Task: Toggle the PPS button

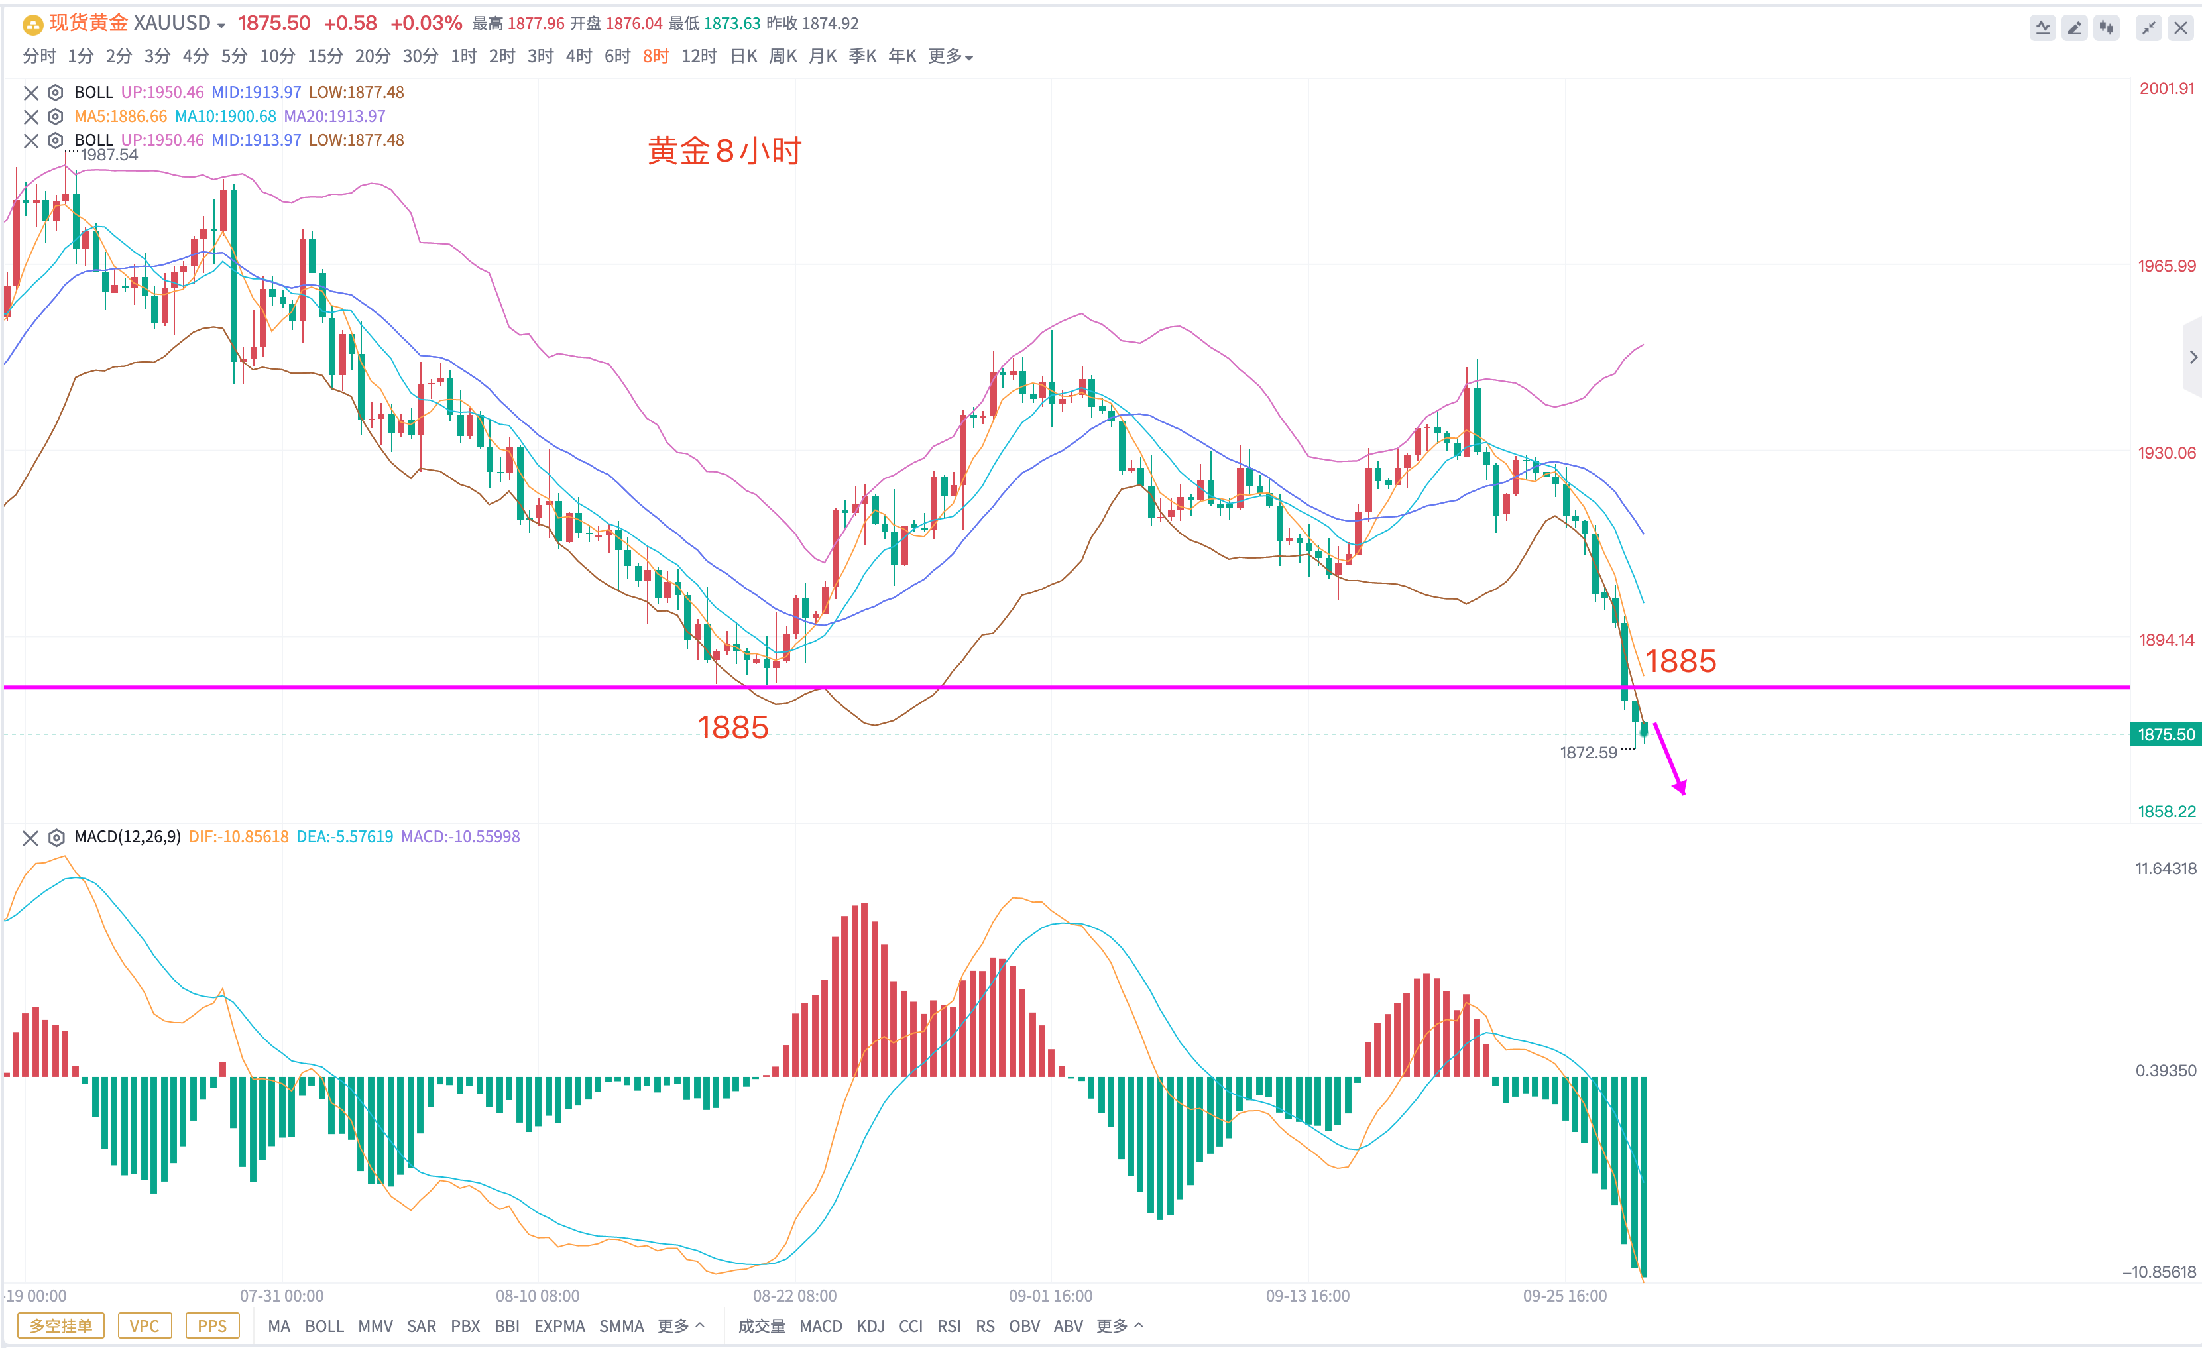Action: click(212, 1325)
